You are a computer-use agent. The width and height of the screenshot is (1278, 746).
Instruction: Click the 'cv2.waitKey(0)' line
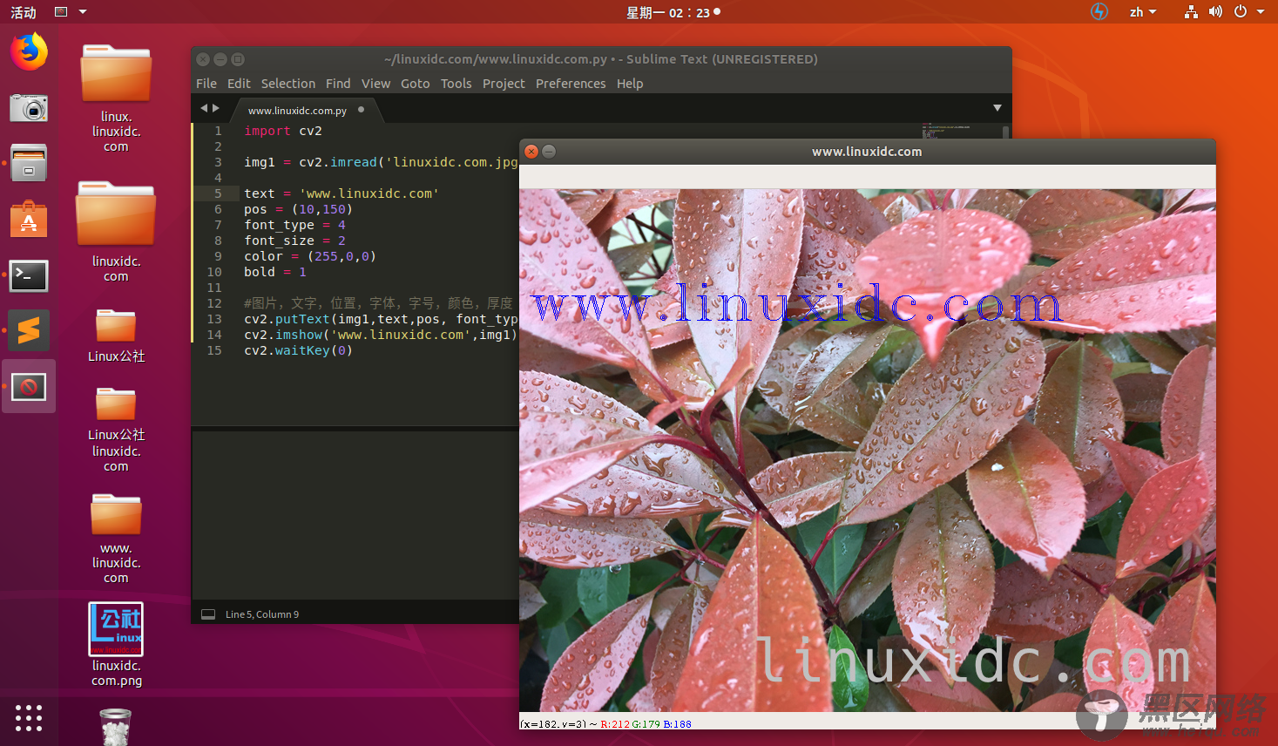298,350
